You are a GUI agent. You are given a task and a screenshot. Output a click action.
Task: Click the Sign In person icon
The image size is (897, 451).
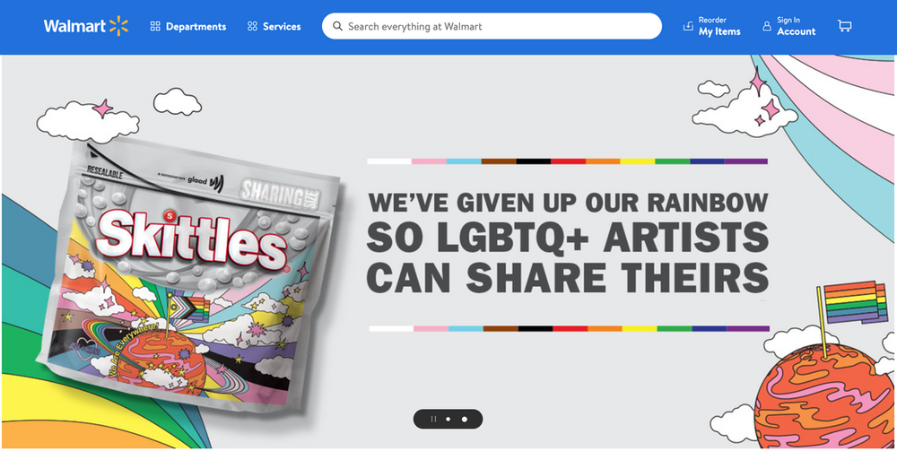click(x=767, y=26)
